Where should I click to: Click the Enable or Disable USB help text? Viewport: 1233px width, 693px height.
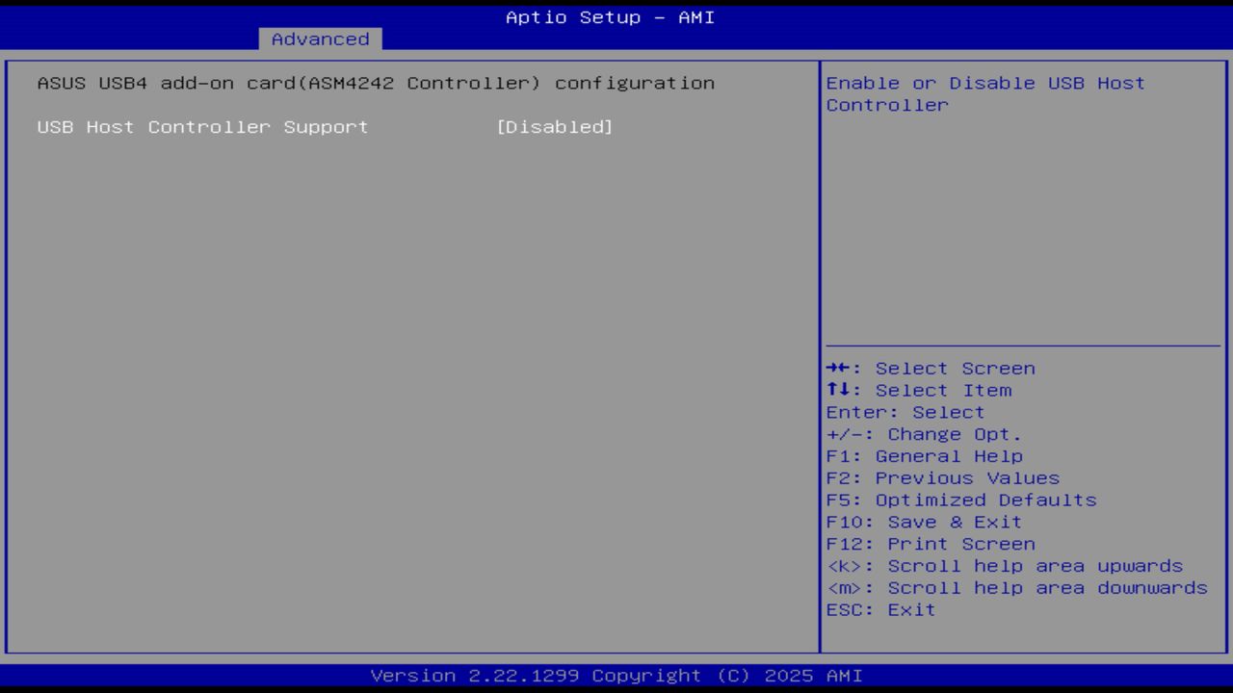click(x=984, y=93)
